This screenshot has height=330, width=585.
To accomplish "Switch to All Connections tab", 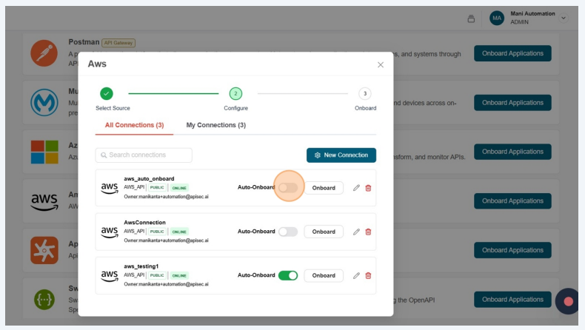I will pyautogui.click(x=134, y=125).
